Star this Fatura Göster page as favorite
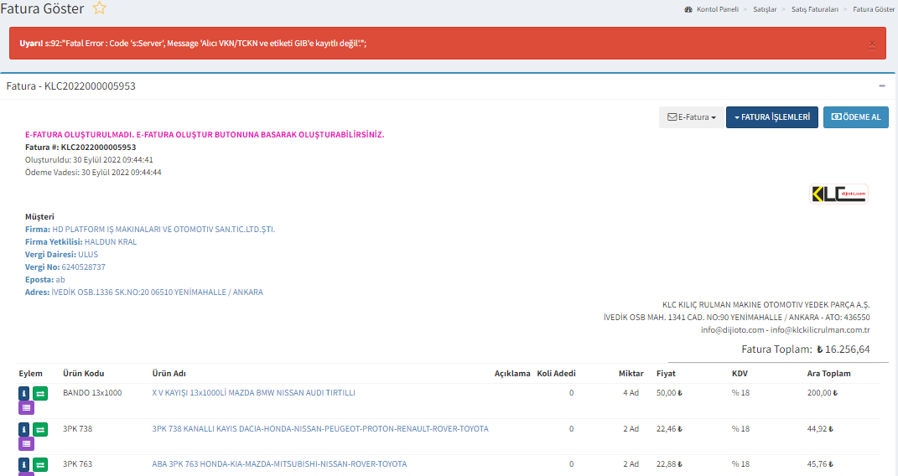898x476 pixels. pyautogui.click(x=99, y=9)
